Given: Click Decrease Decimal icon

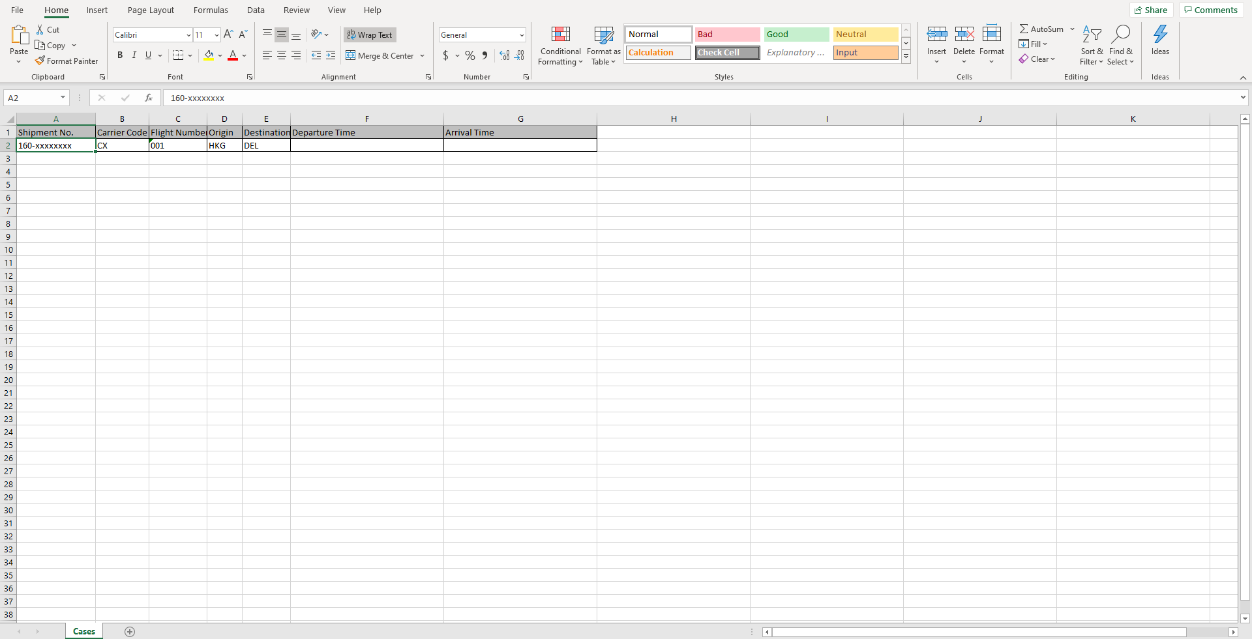Looking at the screenshot, I should point(519,55).
